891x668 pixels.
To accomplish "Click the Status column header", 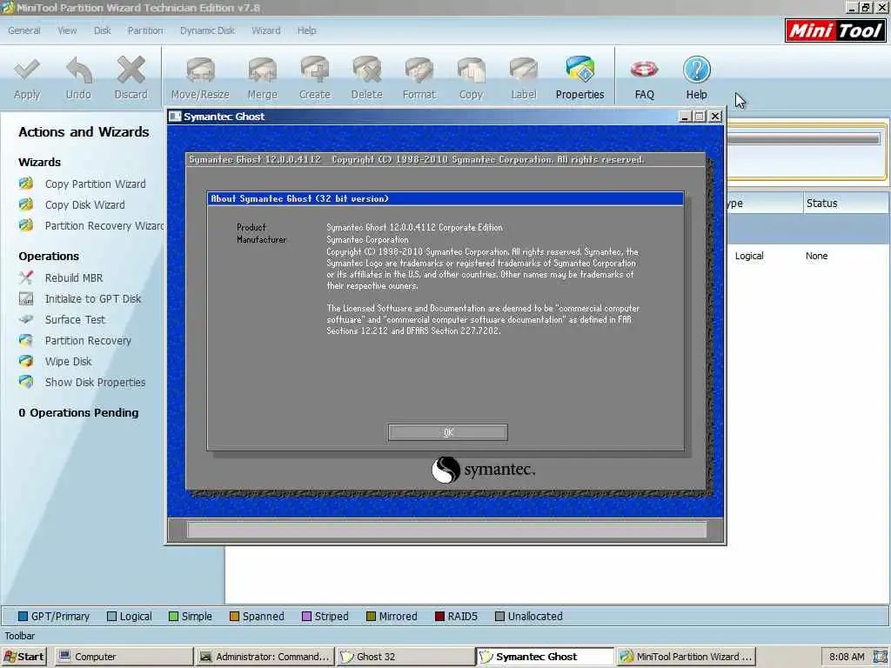I will tap(846, 204).
